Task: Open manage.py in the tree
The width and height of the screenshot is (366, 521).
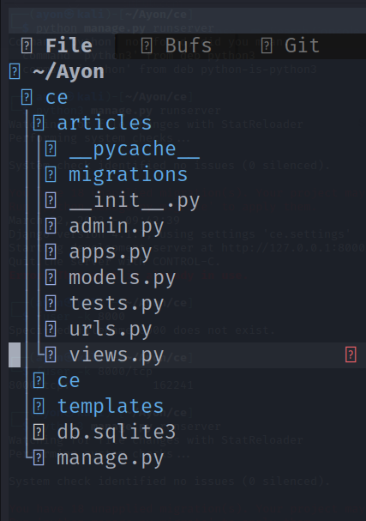Action: 111,458
